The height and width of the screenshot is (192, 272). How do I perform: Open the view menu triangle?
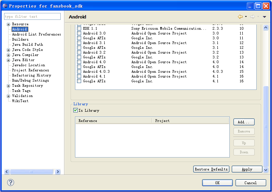tap(265, 17)
